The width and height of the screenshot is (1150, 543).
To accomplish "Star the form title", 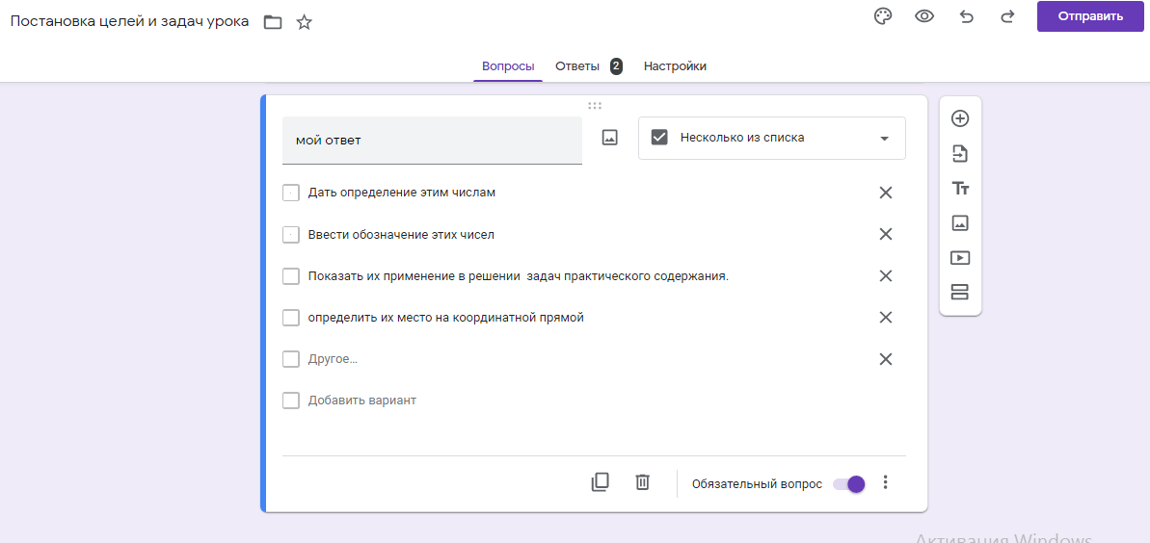I will (304, 23).
